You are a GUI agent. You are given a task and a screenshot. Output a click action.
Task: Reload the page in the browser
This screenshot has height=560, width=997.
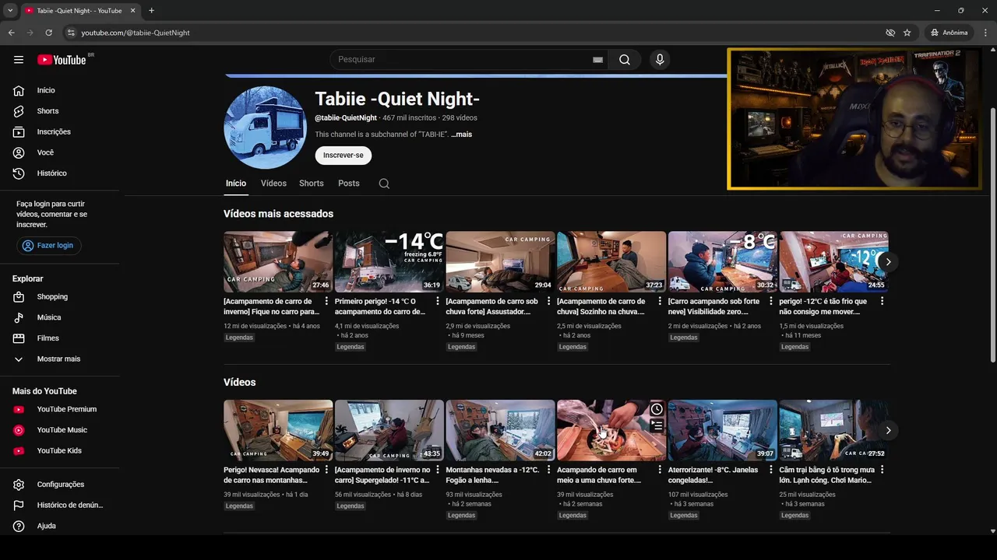pos(48,33)
